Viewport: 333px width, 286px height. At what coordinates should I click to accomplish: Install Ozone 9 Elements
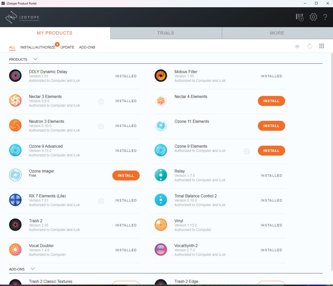tap(271, 150)
